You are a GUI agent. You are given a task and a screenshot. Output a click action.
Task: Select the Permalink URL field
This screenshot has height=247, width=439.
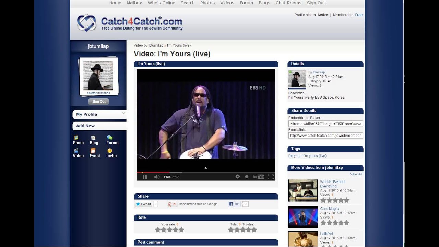[x=325, y=136]
